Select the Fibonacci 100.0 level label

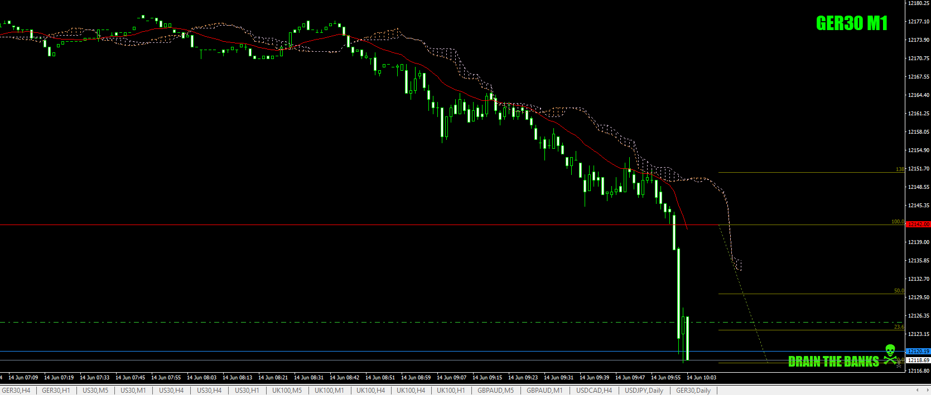point(898,222)
